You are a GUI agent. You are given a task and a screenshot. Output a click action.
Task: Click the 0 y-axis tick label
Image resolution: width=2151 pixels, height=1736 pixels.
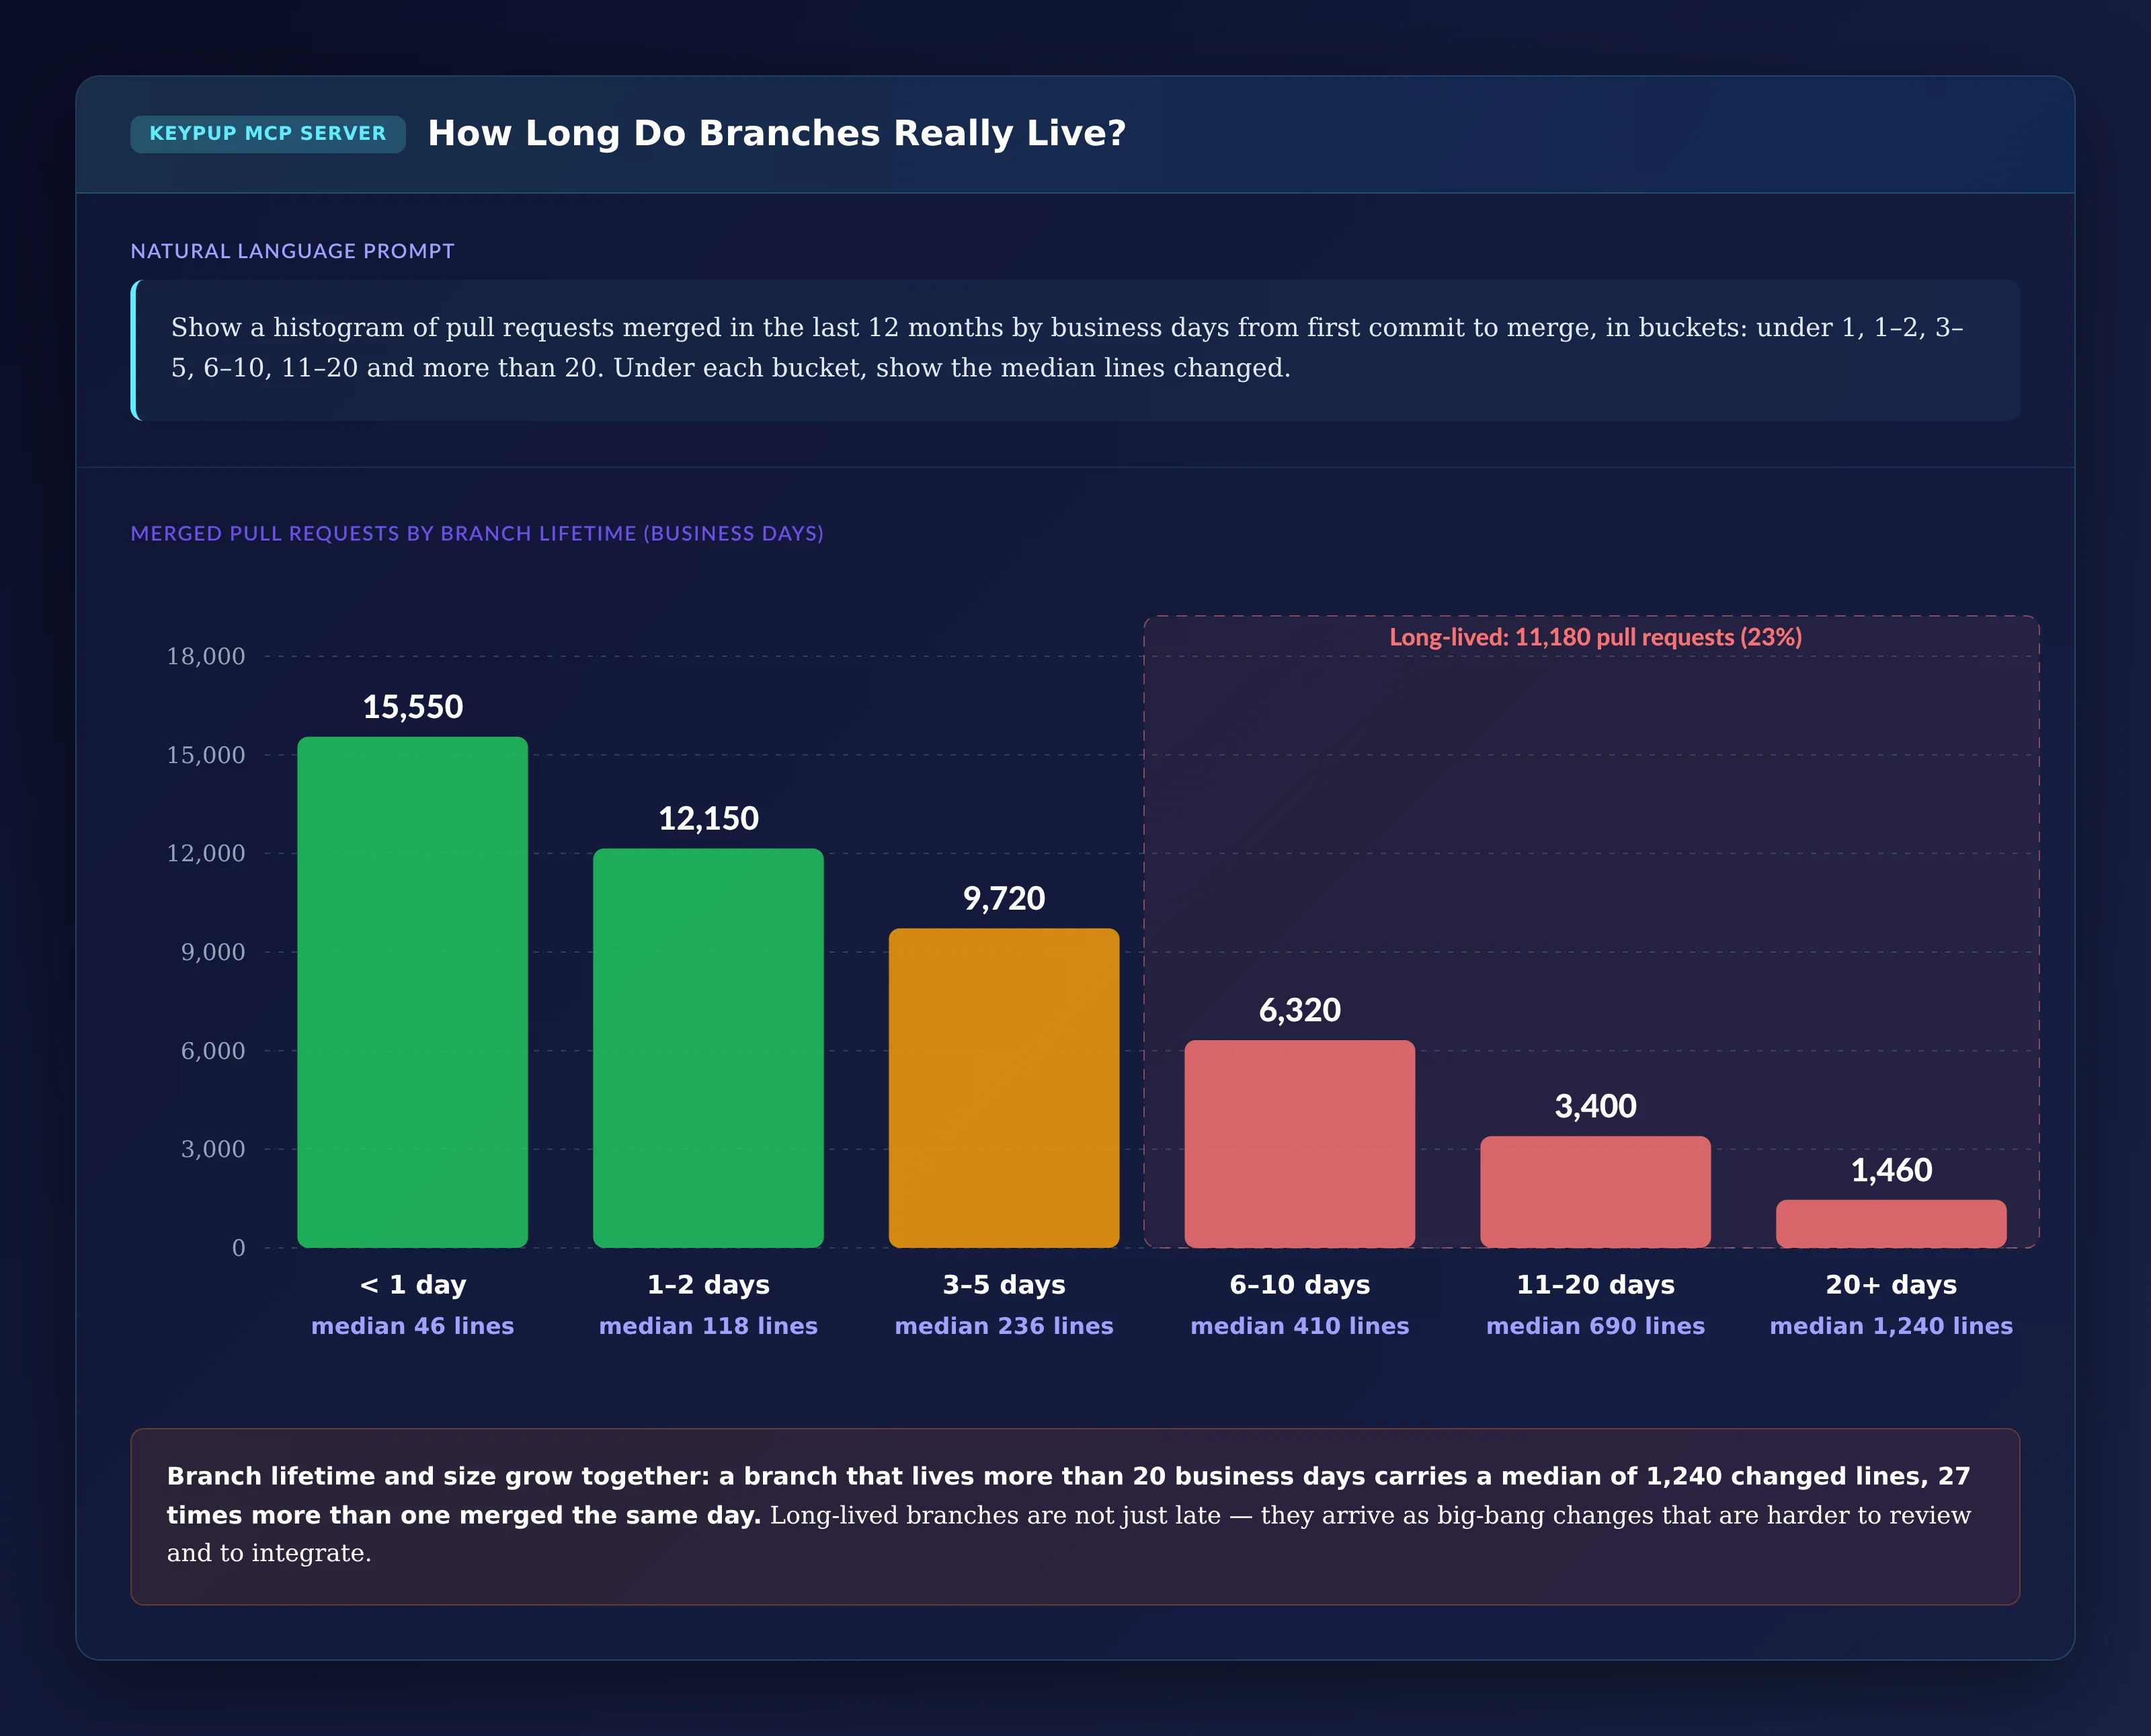tap(239, 1248)
